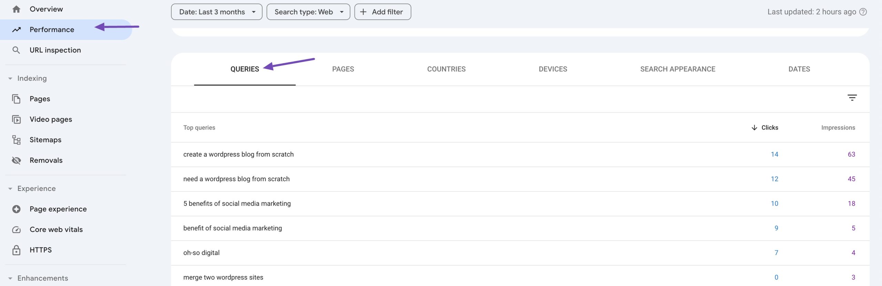Click the Top queries column header
This screenshot has width=882, height=286.
click(x=199, y=128)
